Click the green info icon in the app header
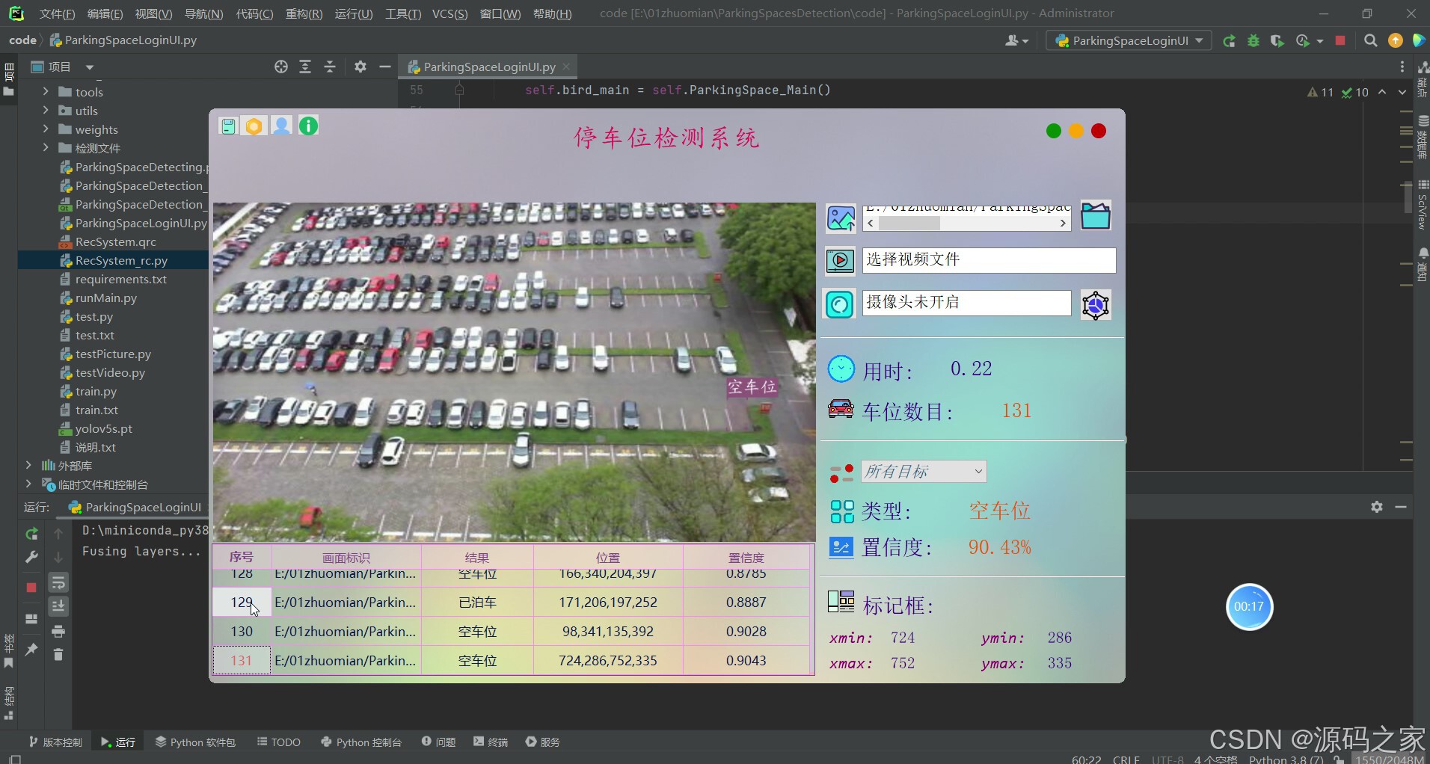1430x764 pixels. pyautogui.click(x=308, y=126)
